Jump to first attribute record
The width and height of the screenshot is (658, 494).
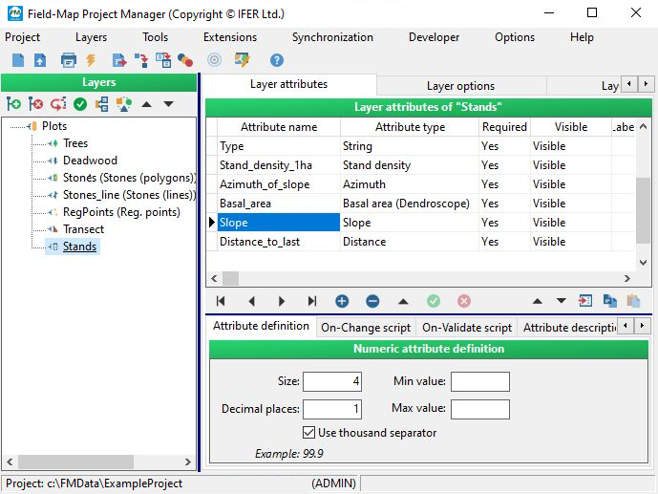click(x=221, y=301)
